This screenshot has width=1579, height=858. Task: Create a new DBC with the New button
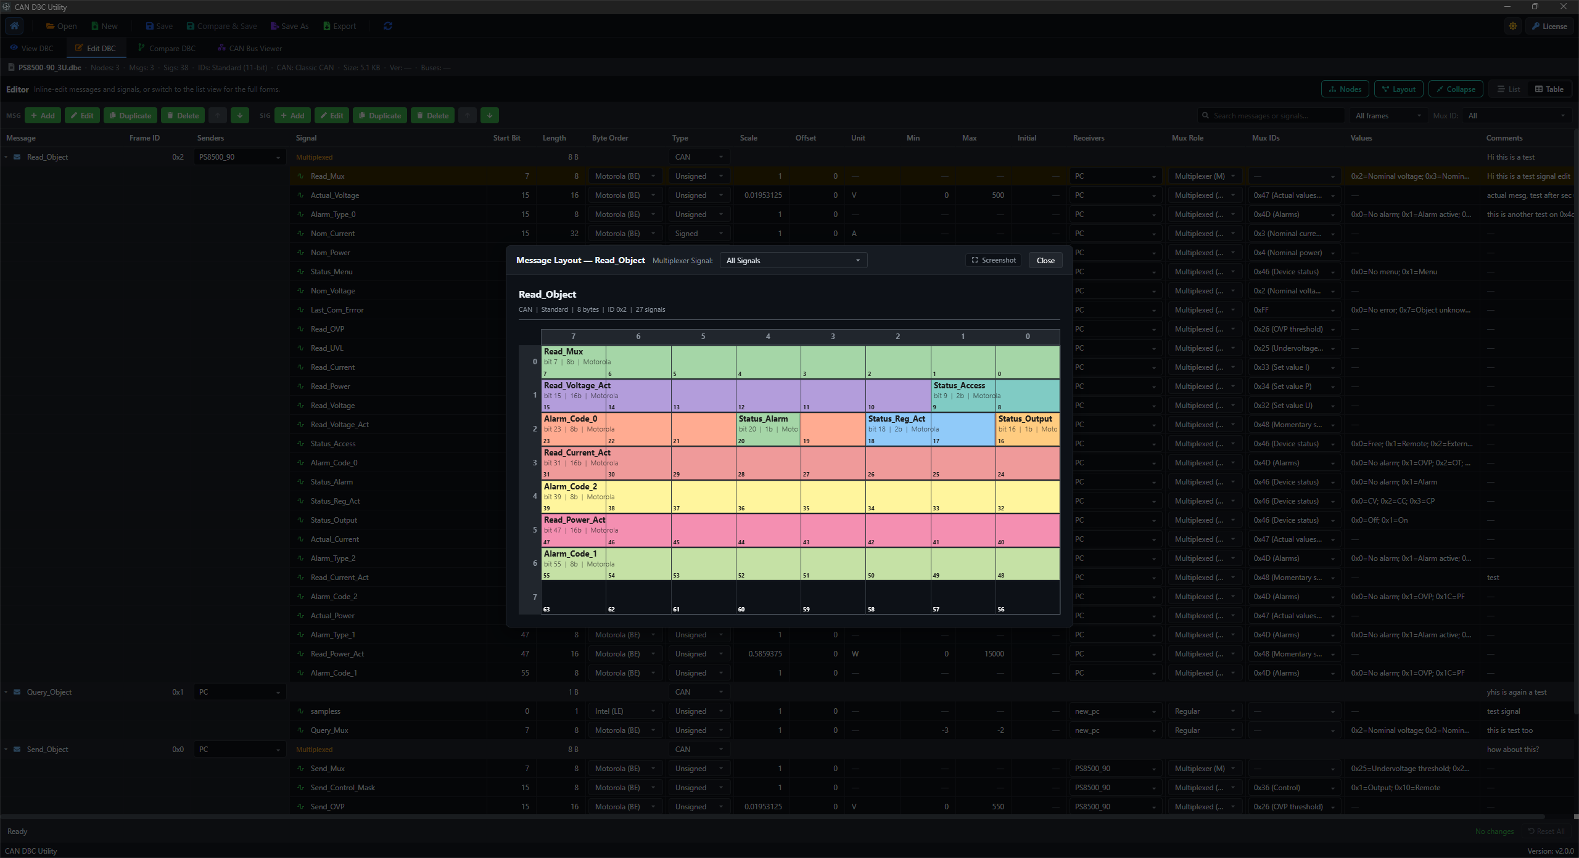pos(104,26)
